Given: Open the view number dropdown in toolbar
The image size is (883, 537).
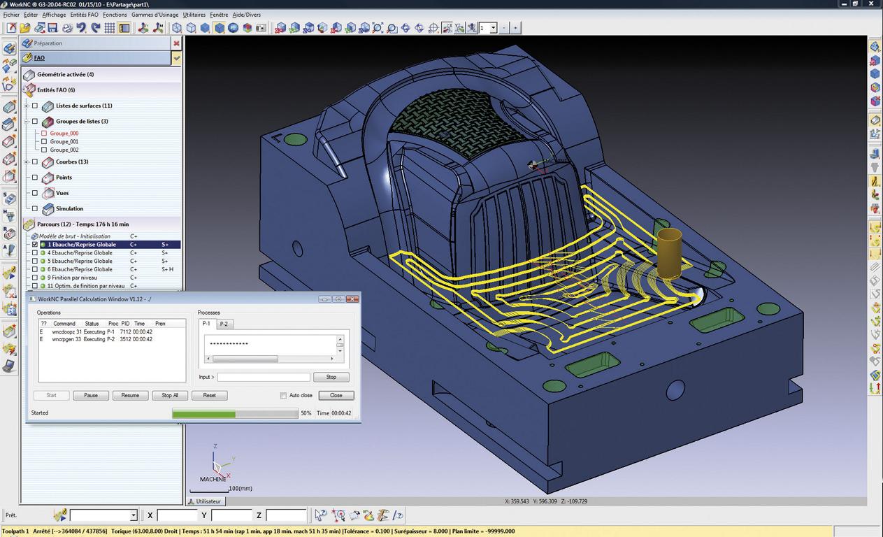Looking at the screenshot, I should click(493, 28).
